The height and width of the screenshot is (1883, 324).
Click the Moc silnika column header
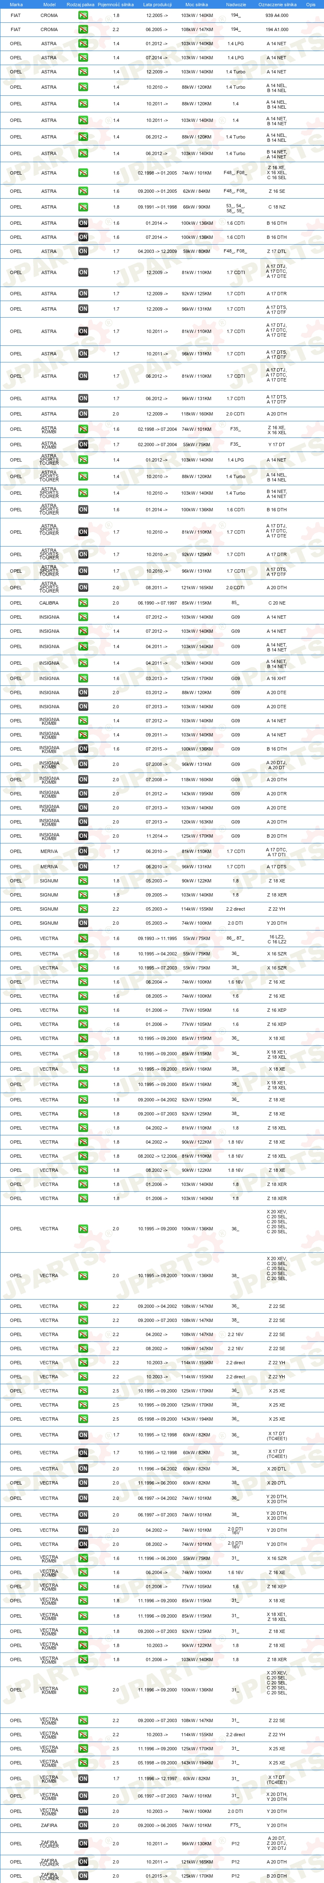coord(197,5)
